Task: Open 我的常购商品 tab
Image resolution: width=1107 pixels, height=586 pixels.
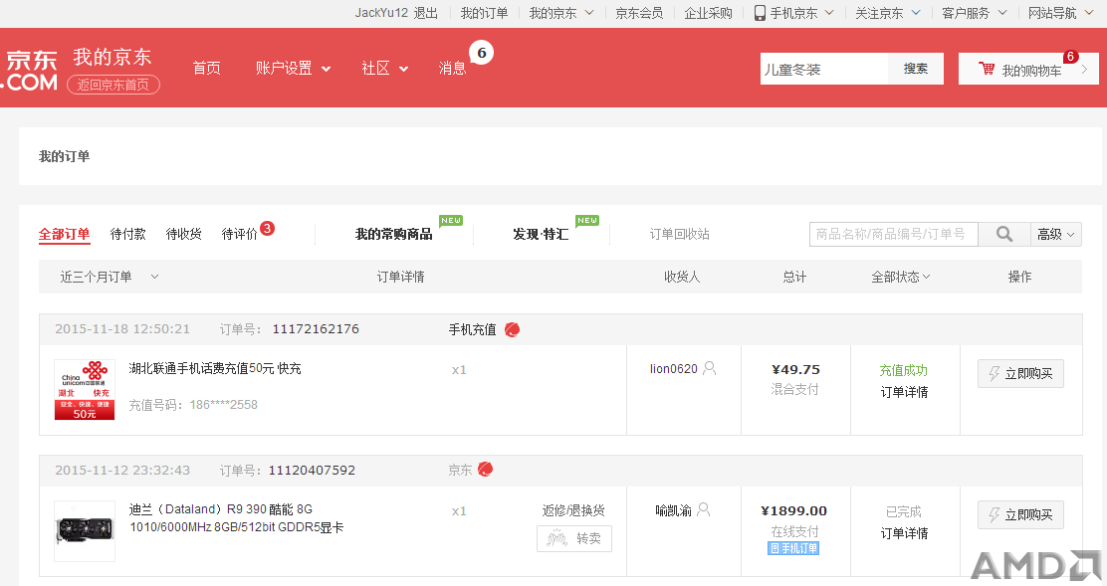Action: click(x=393, y=234)
